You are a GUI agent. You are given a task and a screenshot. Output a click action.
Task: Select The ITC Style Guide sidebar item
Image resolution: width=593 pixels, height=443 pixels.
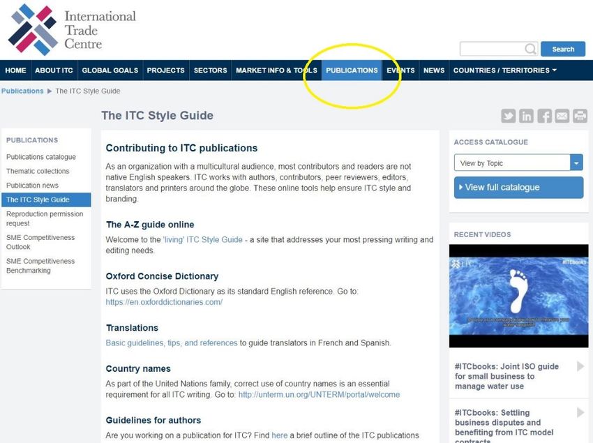[x=46, y=200]
